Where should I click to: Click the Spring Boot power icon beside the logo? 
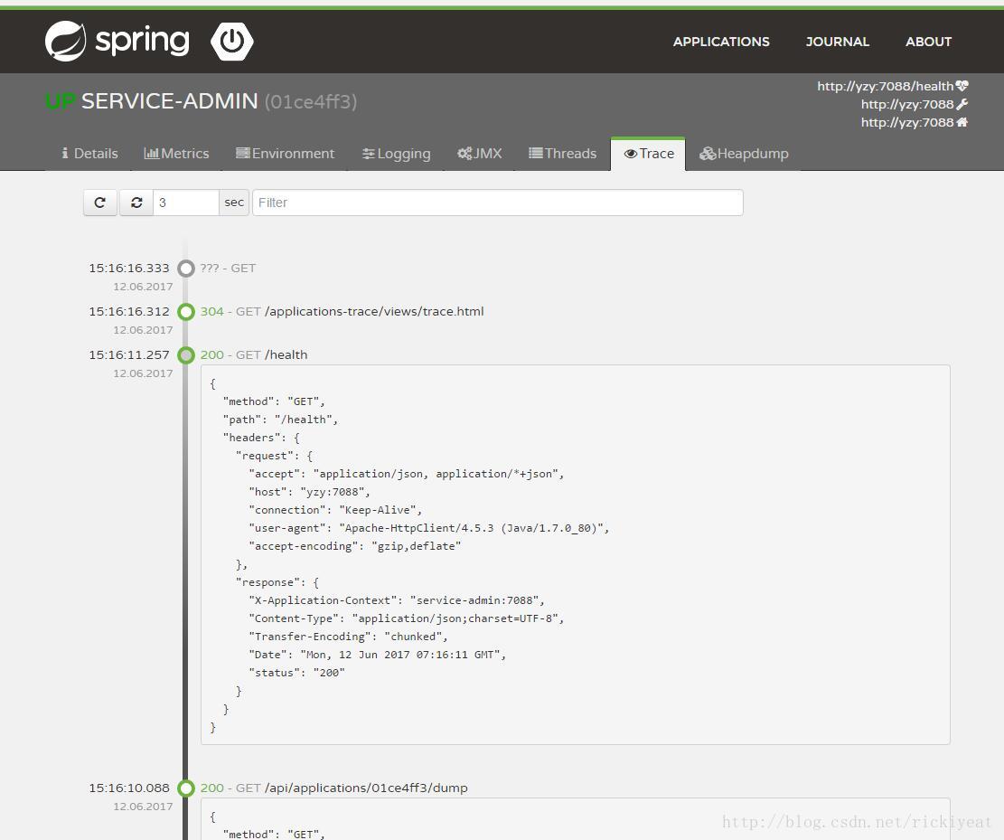[231, 41]
